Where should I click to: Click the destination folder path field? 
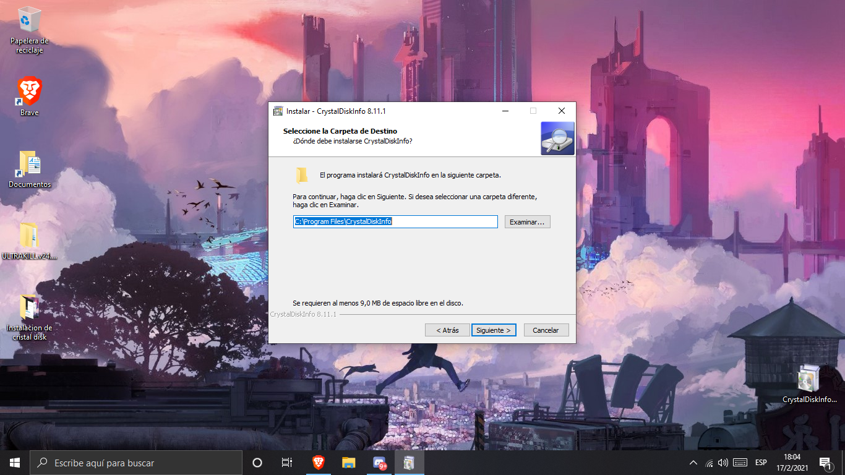click(395, 221)
